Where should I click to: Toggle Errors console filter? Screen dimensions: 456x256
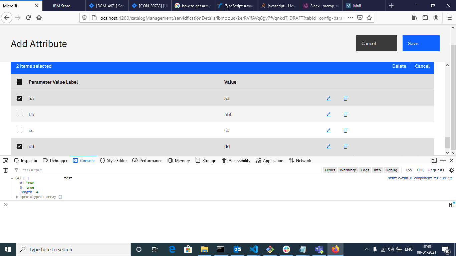[330, 170]
